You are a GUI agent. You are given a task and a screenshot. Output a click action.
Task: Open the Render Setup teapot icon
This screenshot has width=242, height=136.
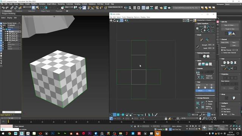161,8
